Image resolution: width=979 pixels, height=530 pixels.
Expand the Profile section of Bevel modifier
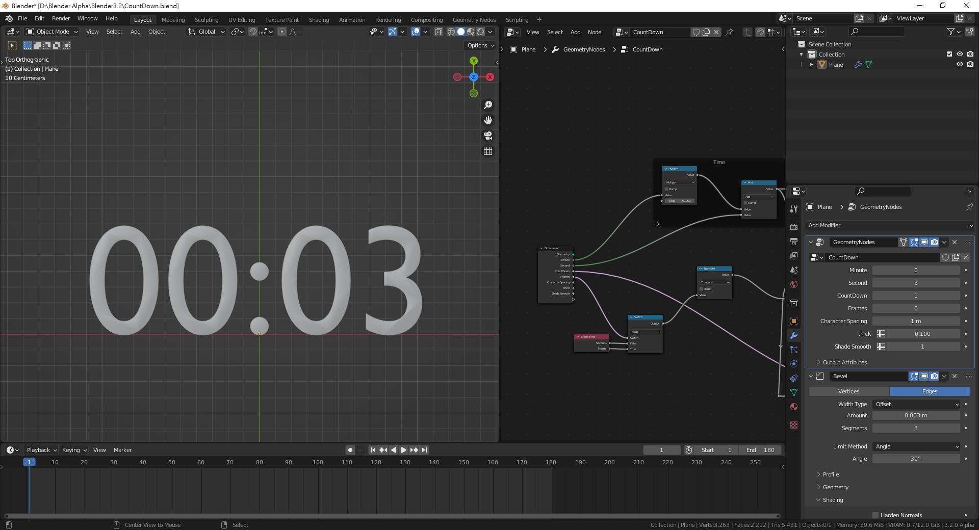point(830,474)
